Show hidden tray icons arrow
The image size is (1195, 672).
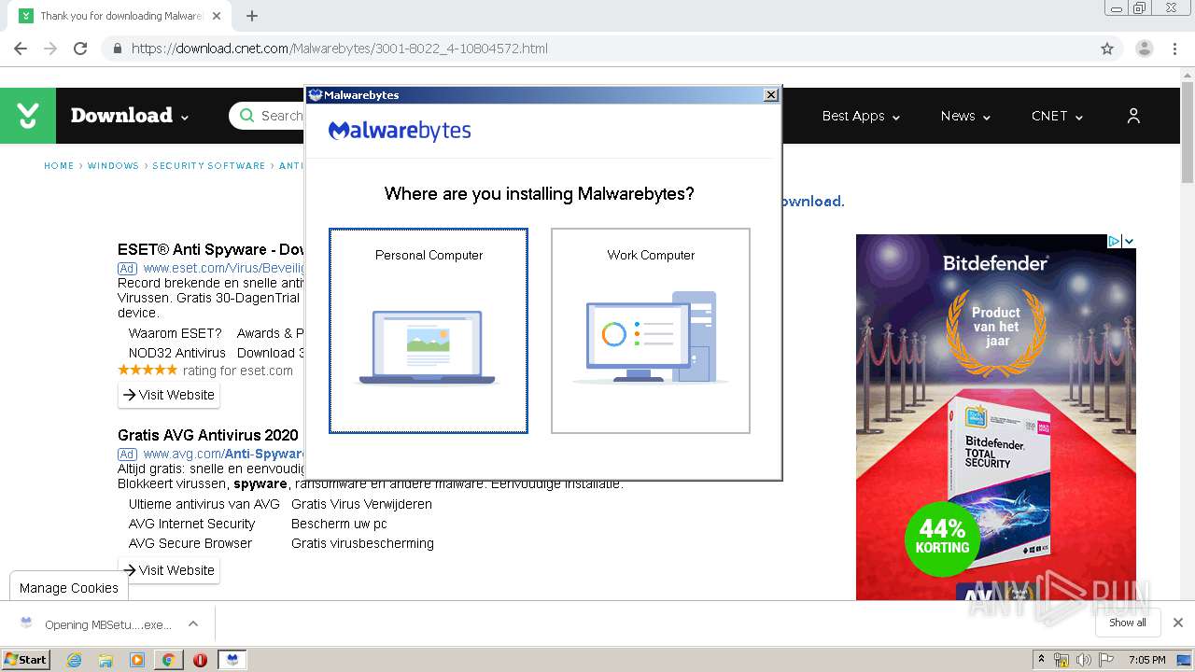(1041, 660)
